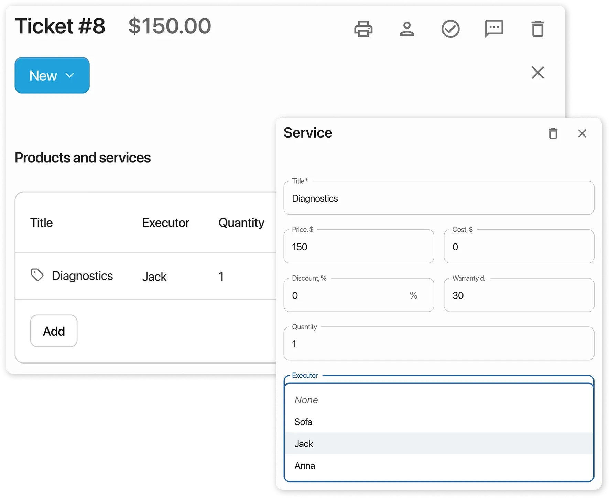This screenshot has height=498, width=610.
Task: Expand the New status dropdown
Action: click(52, 75)
